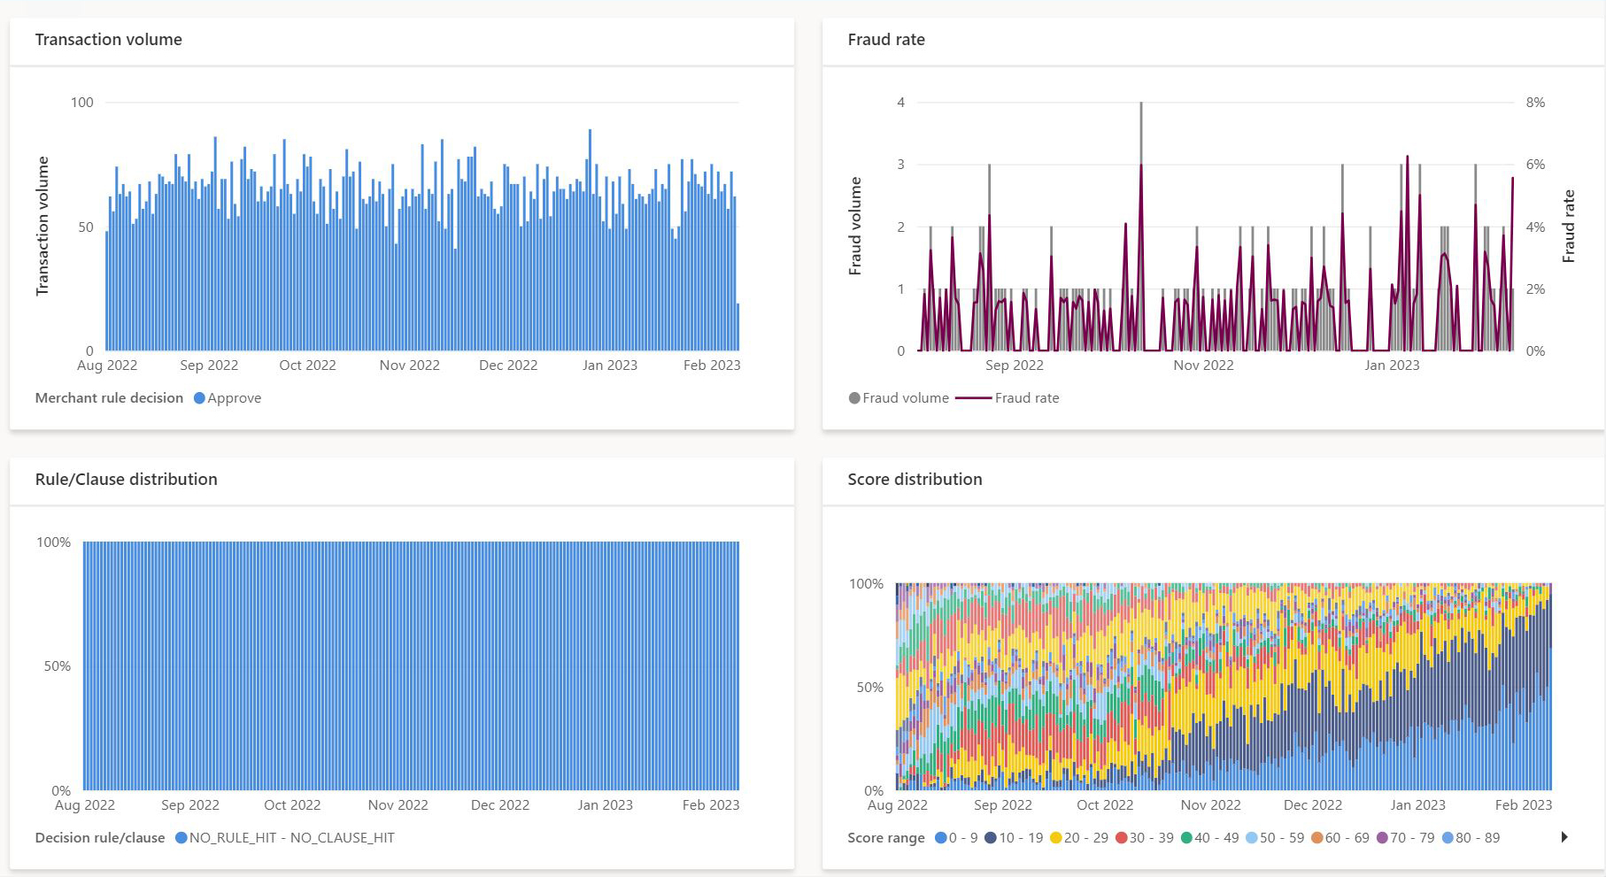The height and width of the screenshot is (877, 1606).
Task: Select score range 70 - 79 legend dot
Action: [x=1382, y=838]
